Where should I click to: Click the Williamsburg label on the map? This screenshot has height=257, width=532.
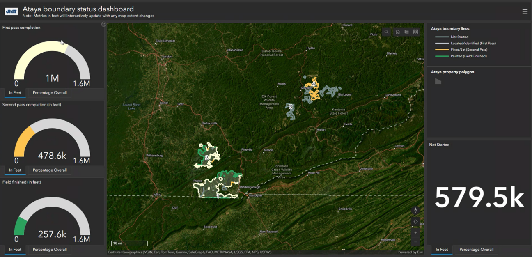(x=154, y=156)
